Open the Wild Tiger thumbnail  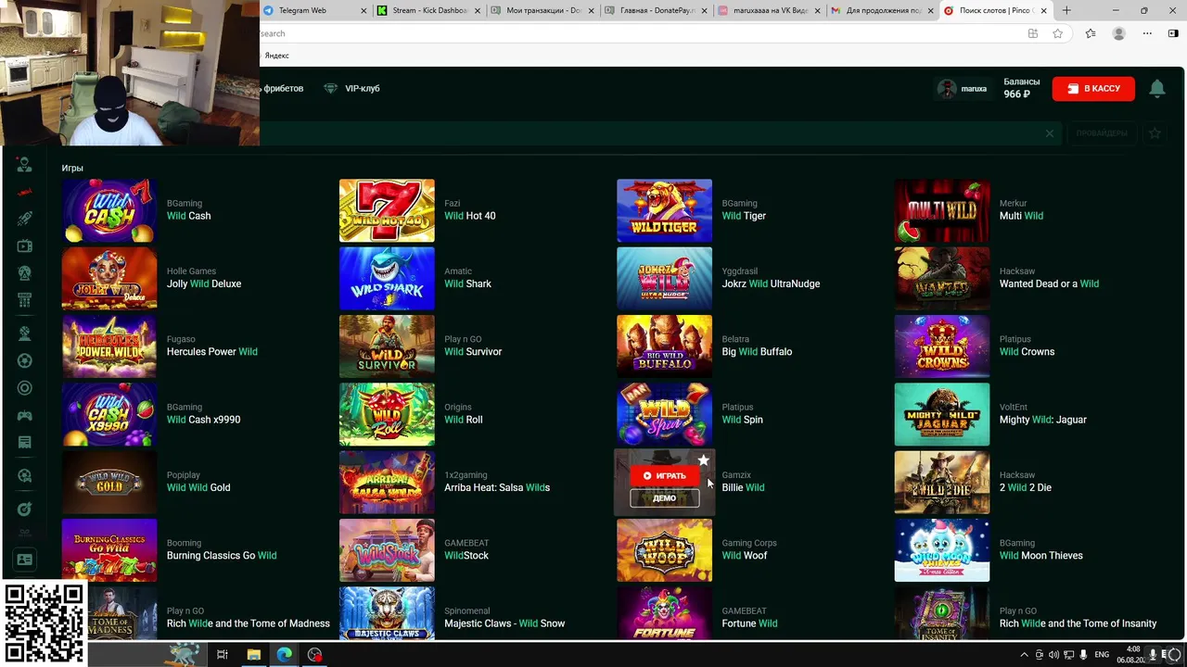664,210
